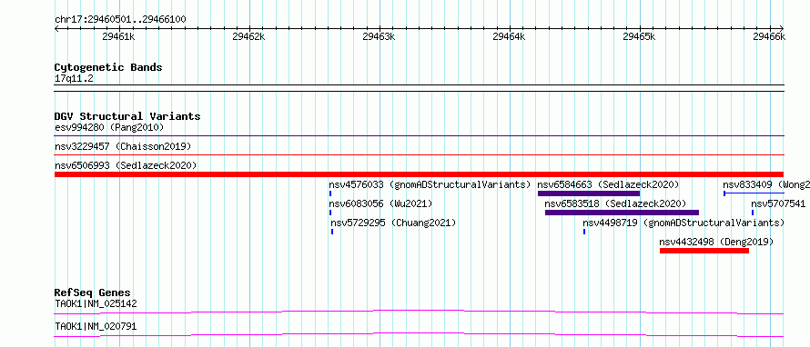Viewport: 810px width, 347px height.
Task: Click the blue line under nsv833409
Action: point(754,193)
